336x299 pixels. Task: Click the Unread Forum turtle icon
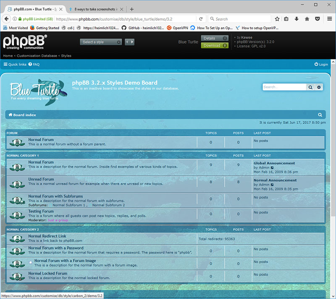pos(17,184)
